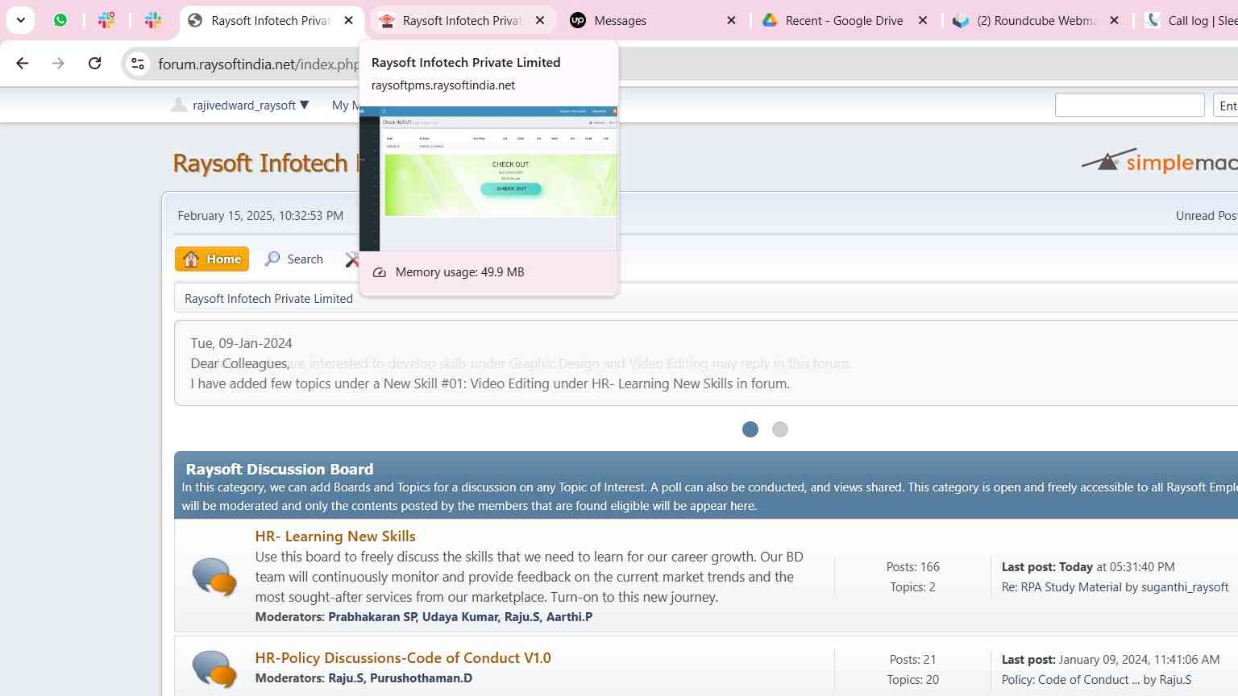
Task: Open moderator Prabhakaran SP profile
Action: 372,617
